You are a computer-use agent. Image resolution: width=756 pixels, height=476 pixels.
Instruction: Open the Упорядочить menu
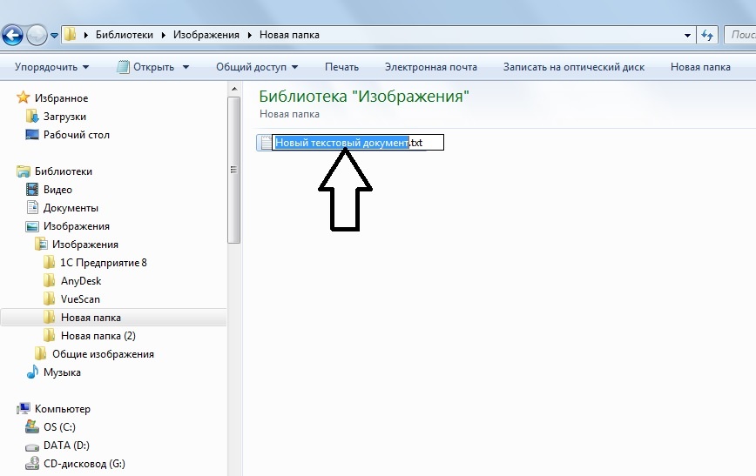tap(51, 67)
